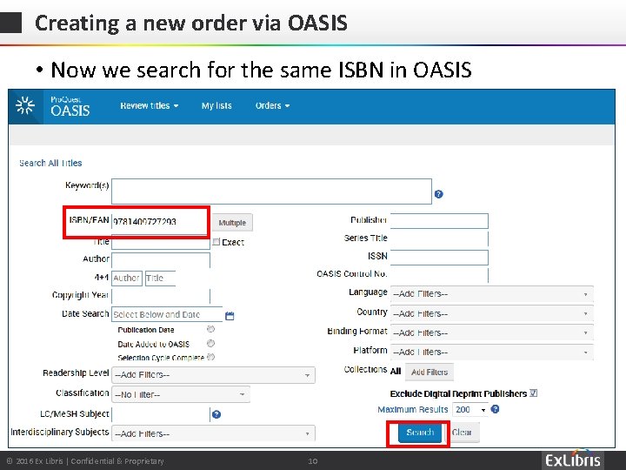The height and width of the screenshot is (470, 626).
Task: Click Add Filters button for Collections
Action: coord(430,373)
